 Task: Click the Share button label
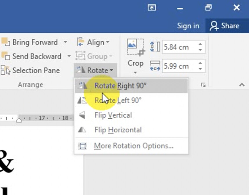coord(230,26)
